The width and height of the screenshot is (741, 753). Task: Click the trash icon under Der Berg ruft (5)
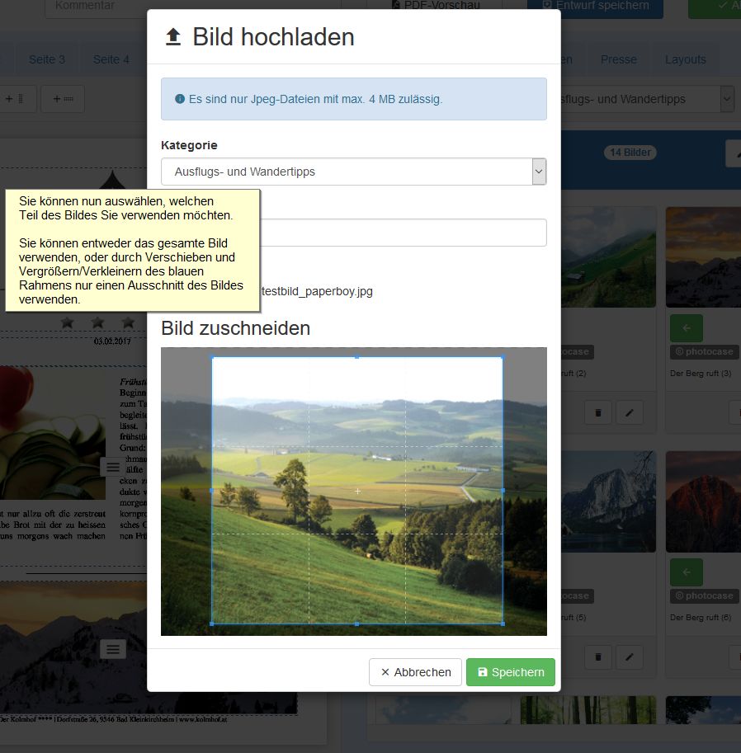click(x=597, y=657)
